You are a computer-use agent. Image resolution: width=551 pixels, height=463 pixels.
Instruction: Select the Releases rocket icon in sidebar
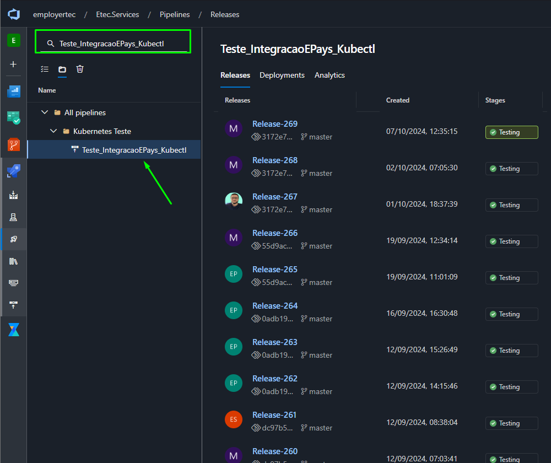[14, 239]
